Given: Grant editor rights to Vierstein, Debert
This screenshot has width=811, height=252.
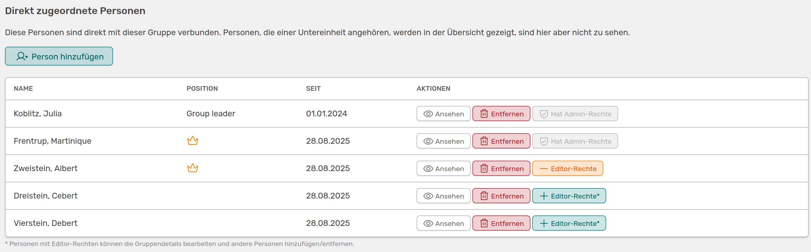Looking at the screenshot, I should coord(569,223).
